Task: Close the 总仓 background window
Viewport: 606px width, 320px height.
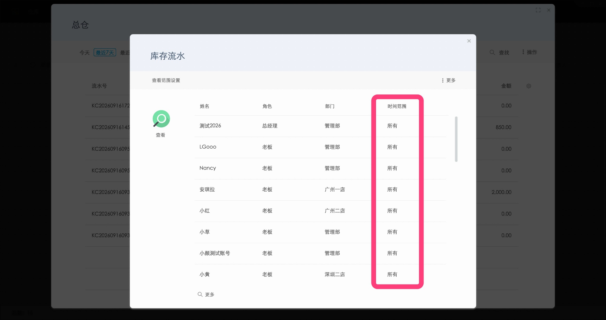Action: tap(548, 10)
